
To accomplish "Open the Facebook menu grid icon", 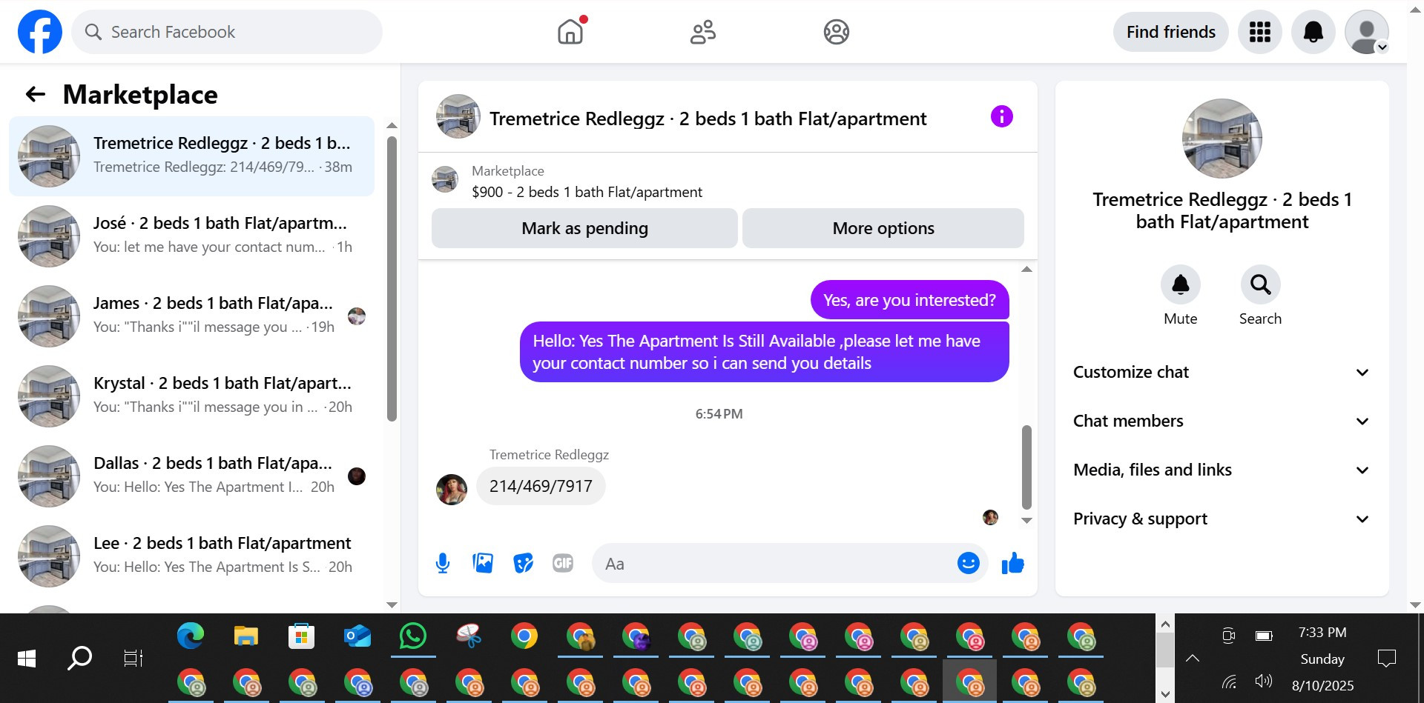I will (1259, 32).
